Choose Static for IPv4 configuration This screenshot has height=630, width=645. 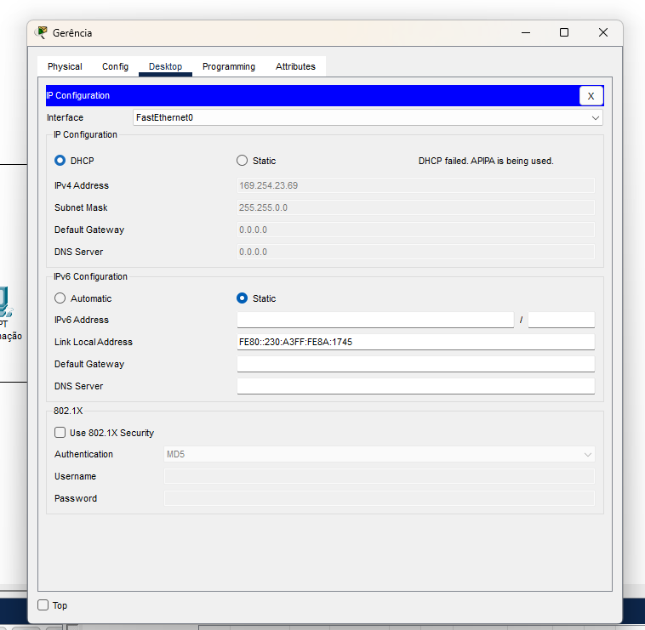point(243,161)
